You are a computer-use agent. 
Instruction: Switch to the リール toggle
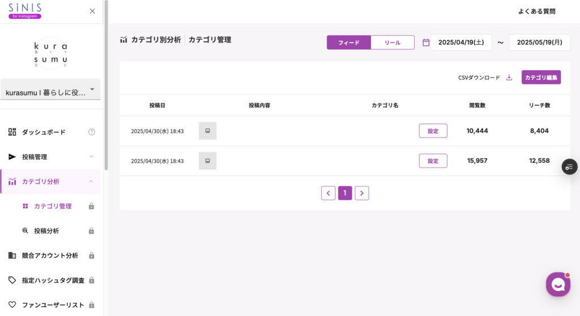[x=393, y=42]
